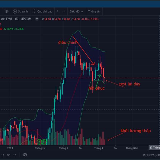Image resolution: width=160 pixels, height=160 pixels.
Task: Click Bollinger value 33.7806
Action: tap(19, 29)
